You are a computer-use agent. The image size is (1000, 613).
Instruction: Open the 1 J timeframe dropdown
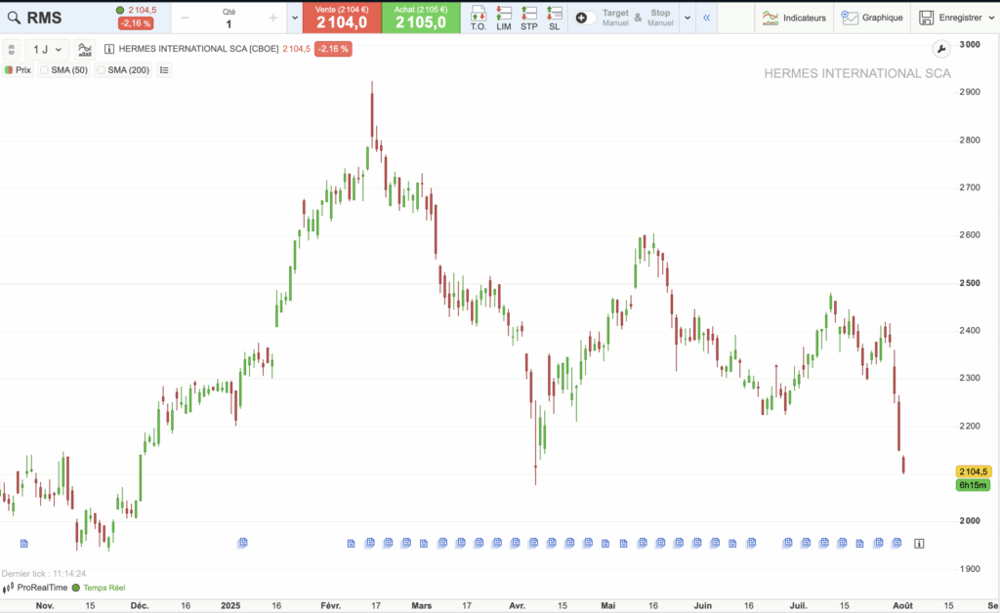(x=47, y=50)
